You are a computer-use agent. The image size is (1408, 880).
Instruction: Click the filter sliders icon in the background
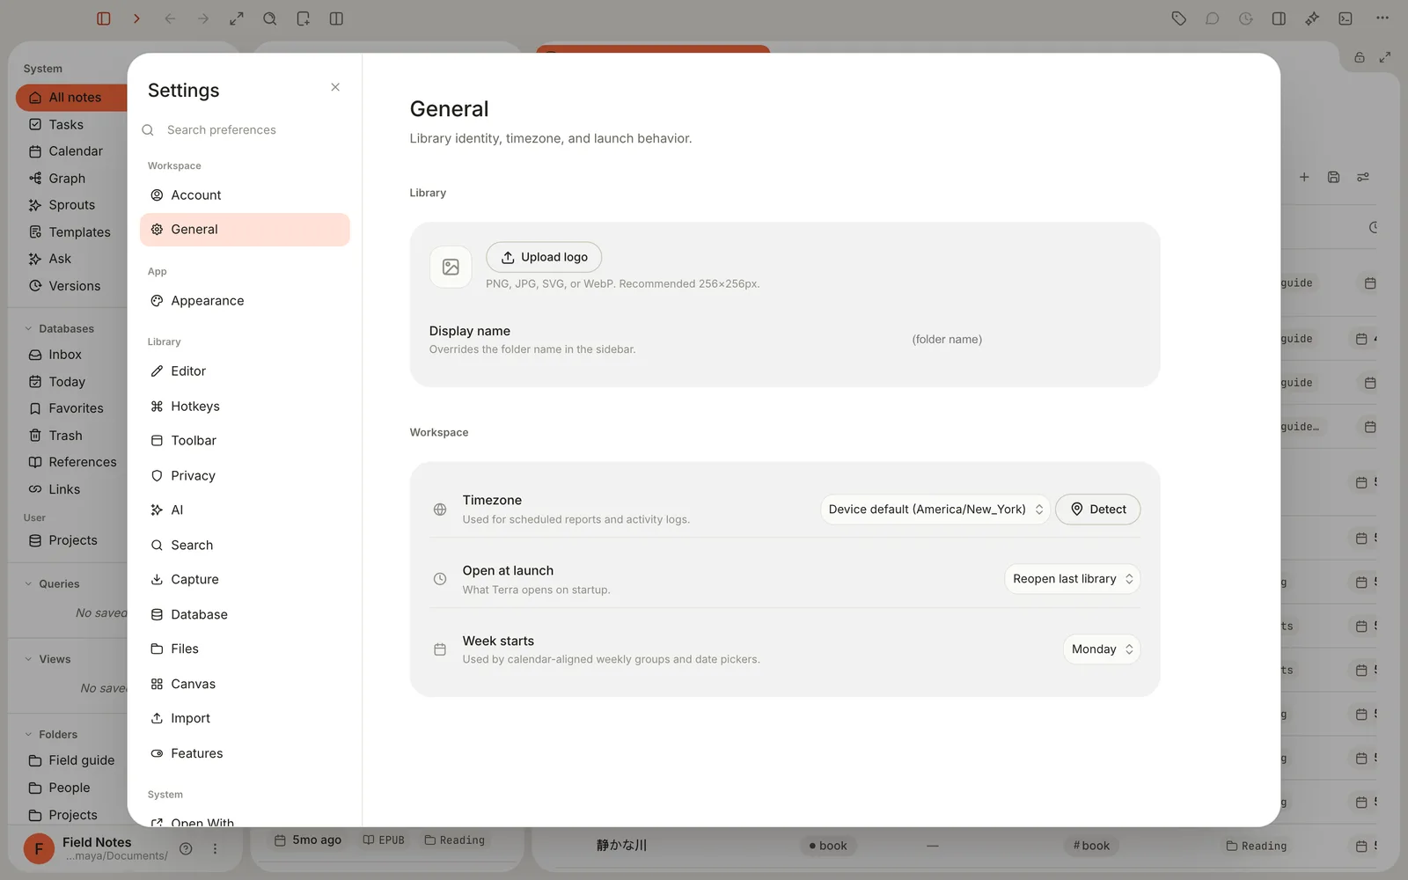pyautogui.click(x=1363, y=177)
